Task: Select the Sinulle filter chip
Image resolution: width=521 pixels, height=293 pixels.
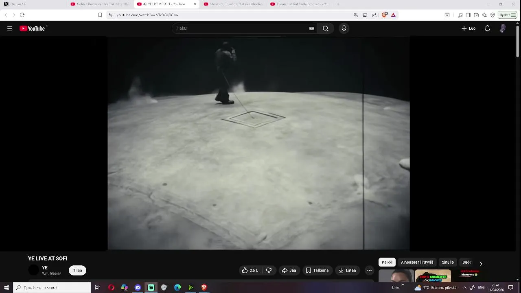Action: coord(448,262)
